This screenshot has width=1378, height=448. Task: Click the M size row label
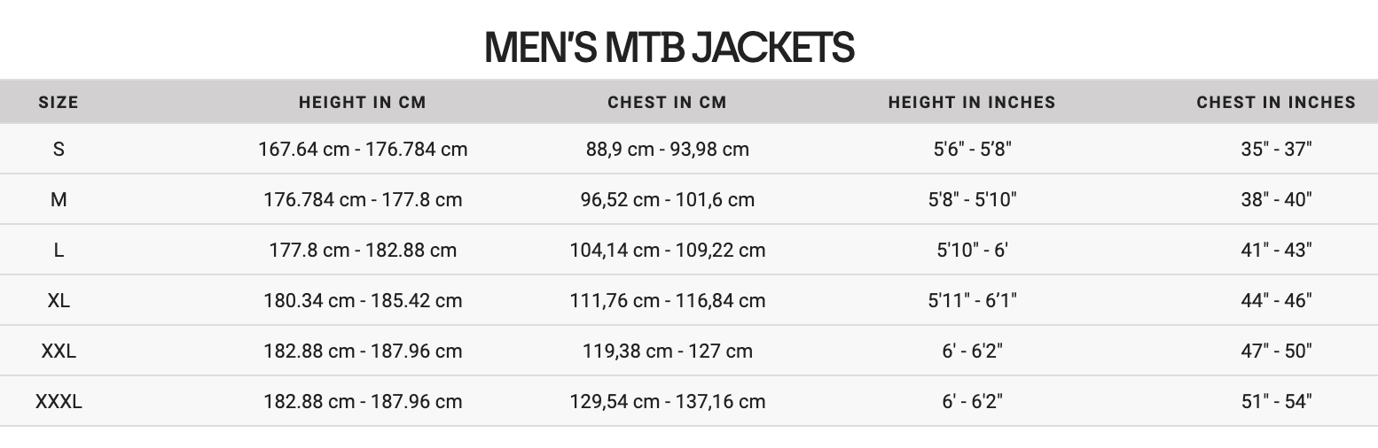tap(59, 199)
